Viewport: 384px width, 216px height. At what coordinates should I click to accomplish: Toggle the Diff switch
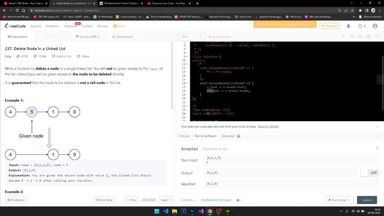click(370, 173)
